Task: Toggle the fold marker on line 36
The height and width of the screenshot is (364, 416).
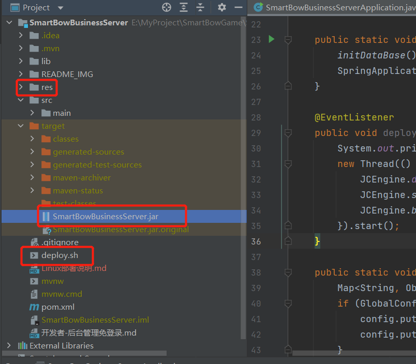Action: [x=288, y=241]
